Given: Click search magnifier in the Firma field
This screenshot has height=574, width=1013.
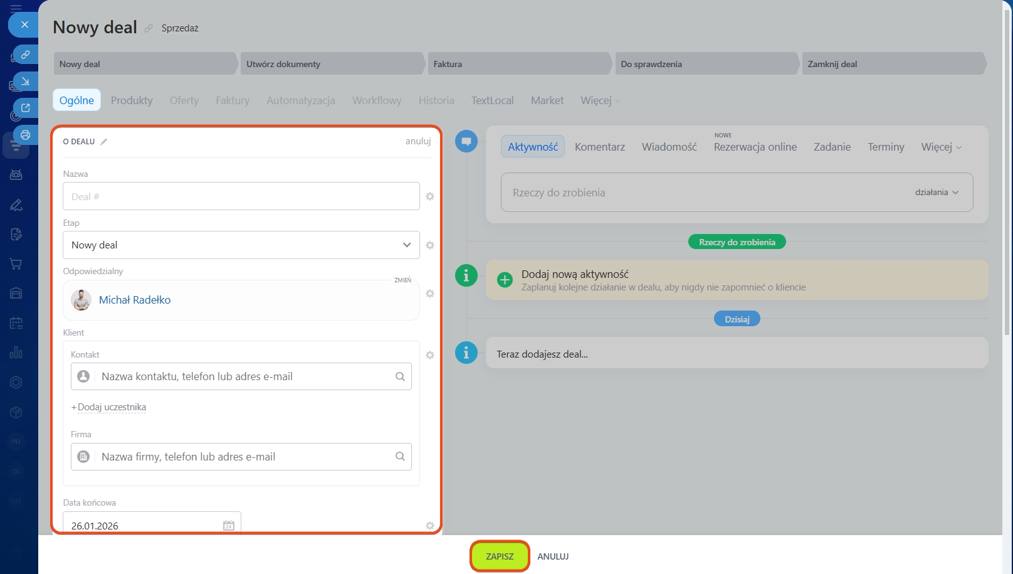Looking at the screenshot, I should coord(400,457).
